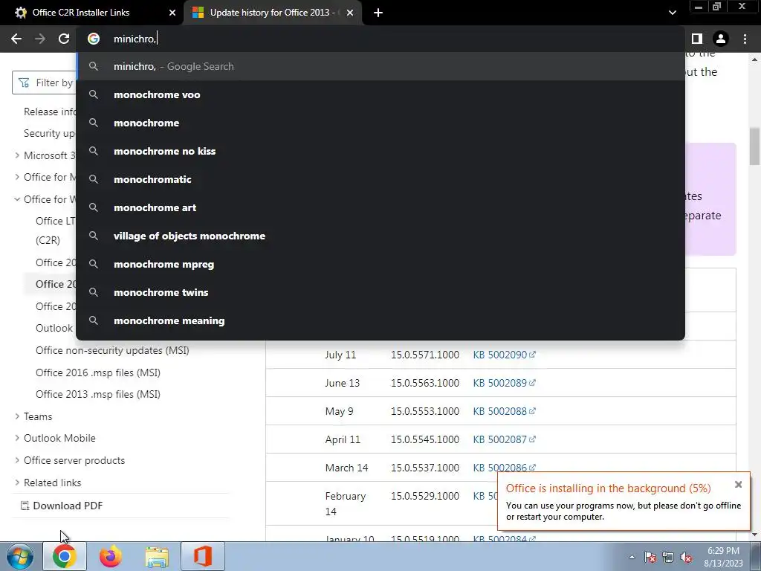Click the Office taskbar icon
This screenshot has height=571, width=761.
point(203,557)
